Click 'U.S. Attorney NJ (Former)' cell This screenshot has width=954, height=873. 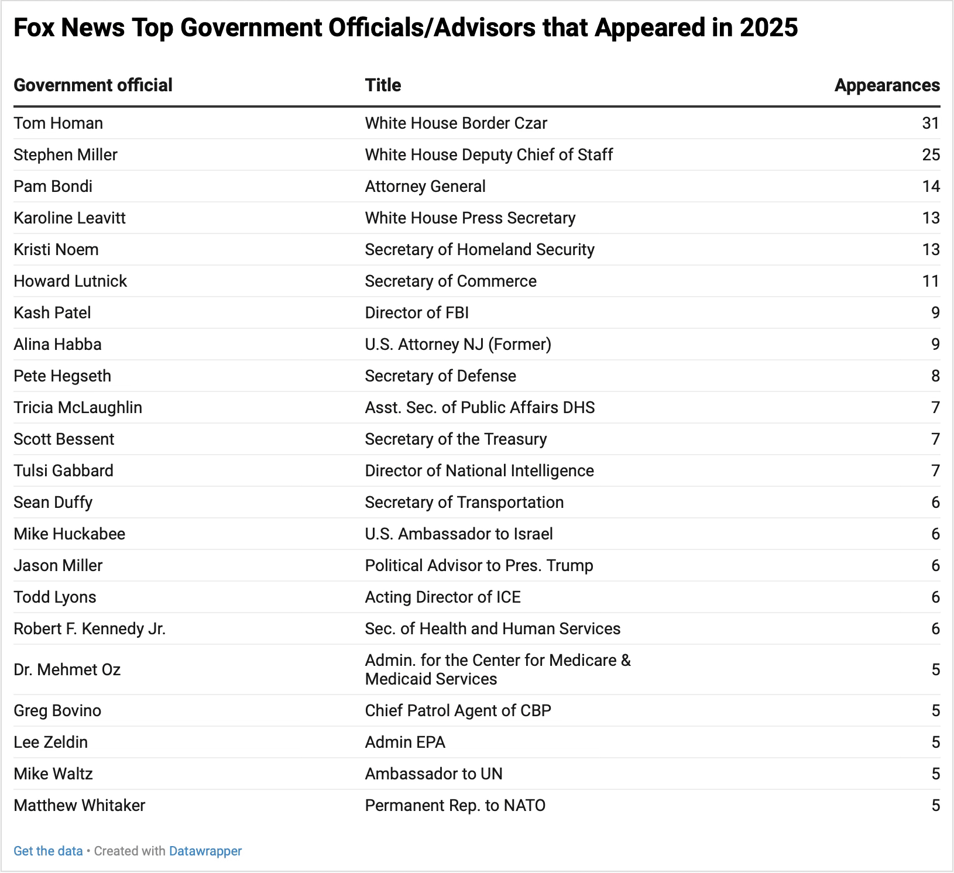[x=458, y=344]
